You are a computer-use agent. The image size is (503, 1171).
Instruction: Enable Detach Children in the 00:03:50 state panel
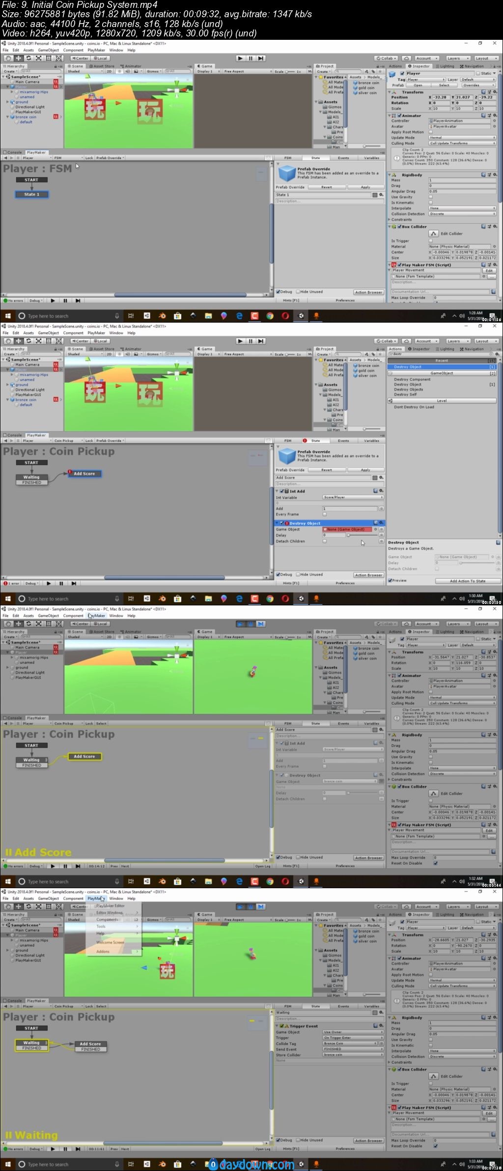325,541
